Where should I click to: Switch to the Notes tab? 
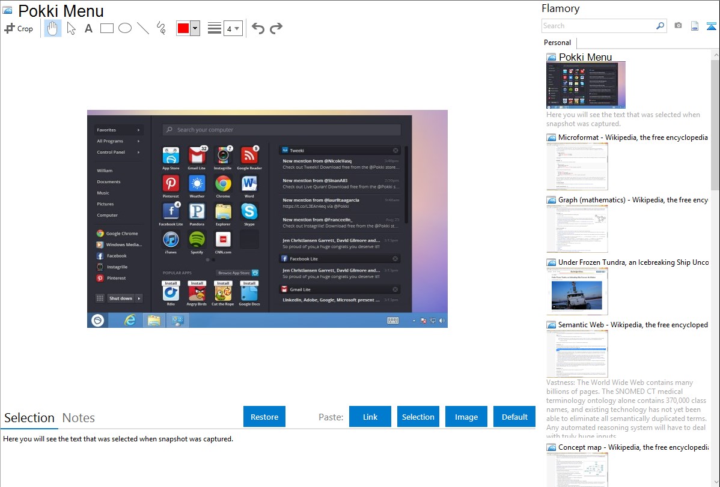coord(78,418)
